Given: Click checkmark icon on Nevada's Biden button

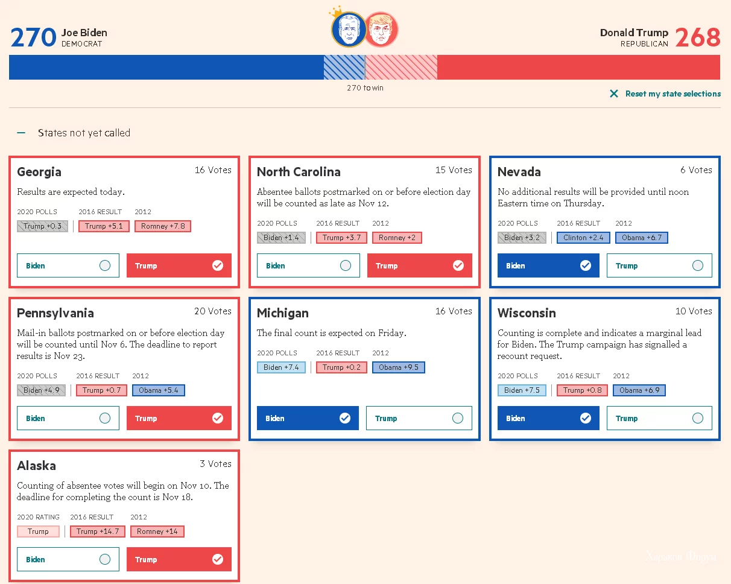Looking at the screenshot, I should [585, 265].
